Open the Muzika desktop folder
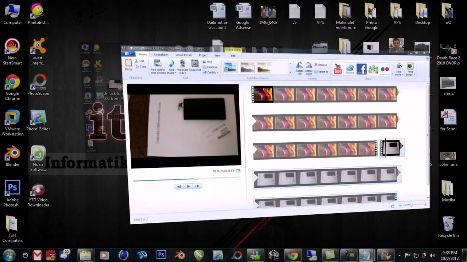This screenshot has width=467, height=262. click(448, 191)
